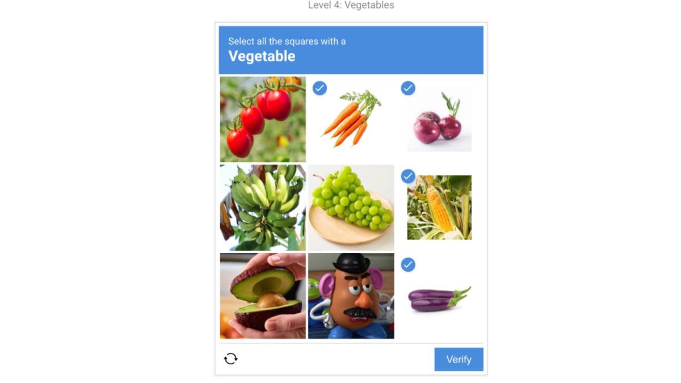Click the avocado pit in the tile
Viewport: 681px width, 383px height.
coord(271,300)
